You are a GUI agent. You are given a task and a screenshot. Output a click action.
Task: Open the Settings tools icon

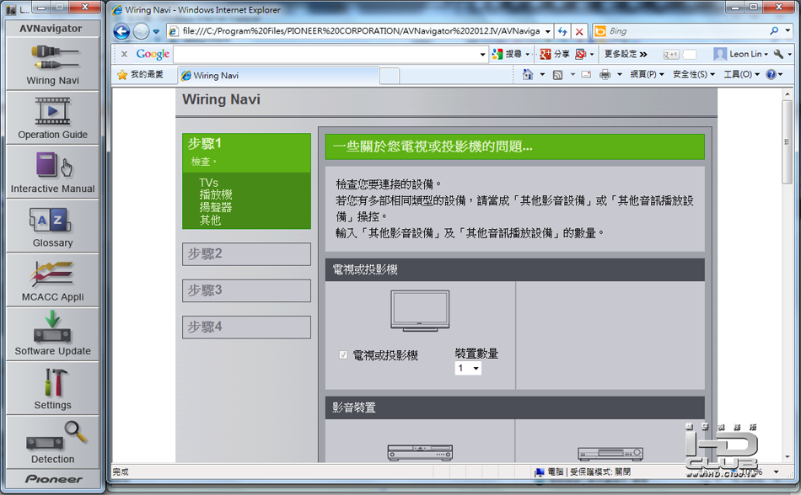(52, 388)
